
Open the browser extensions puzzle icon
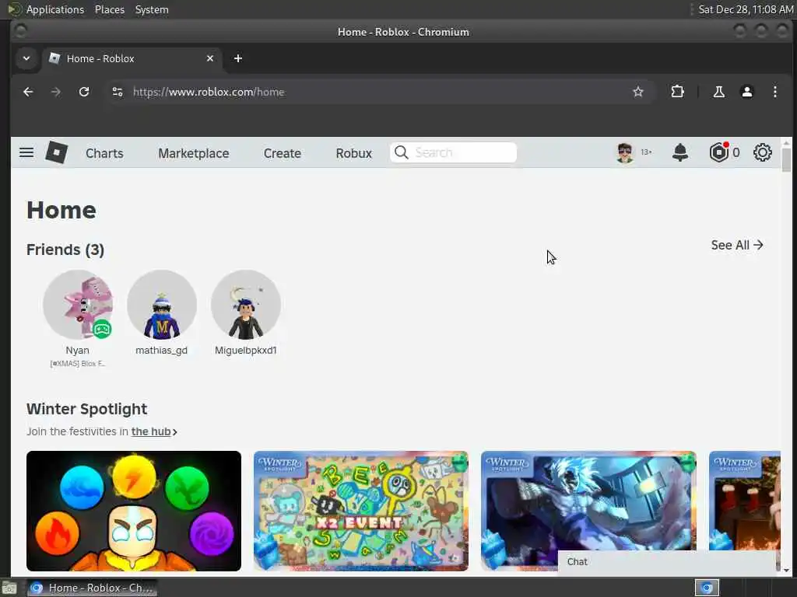click(x=677, y=92)
